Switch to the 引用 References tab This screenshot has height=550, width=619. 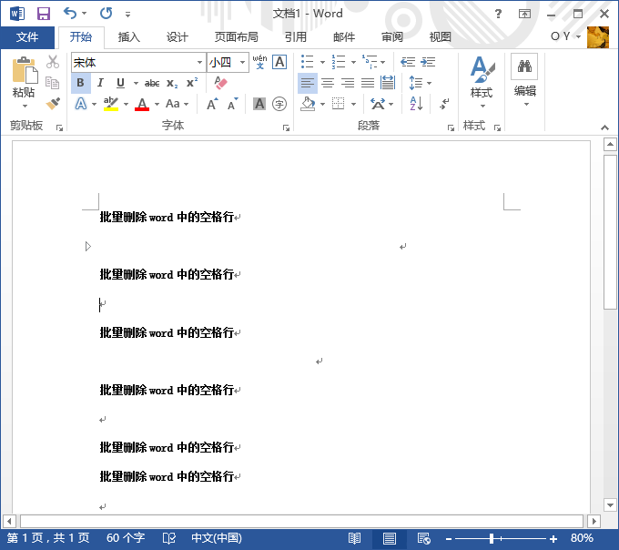pyautogui.click(x=295, y=37)
